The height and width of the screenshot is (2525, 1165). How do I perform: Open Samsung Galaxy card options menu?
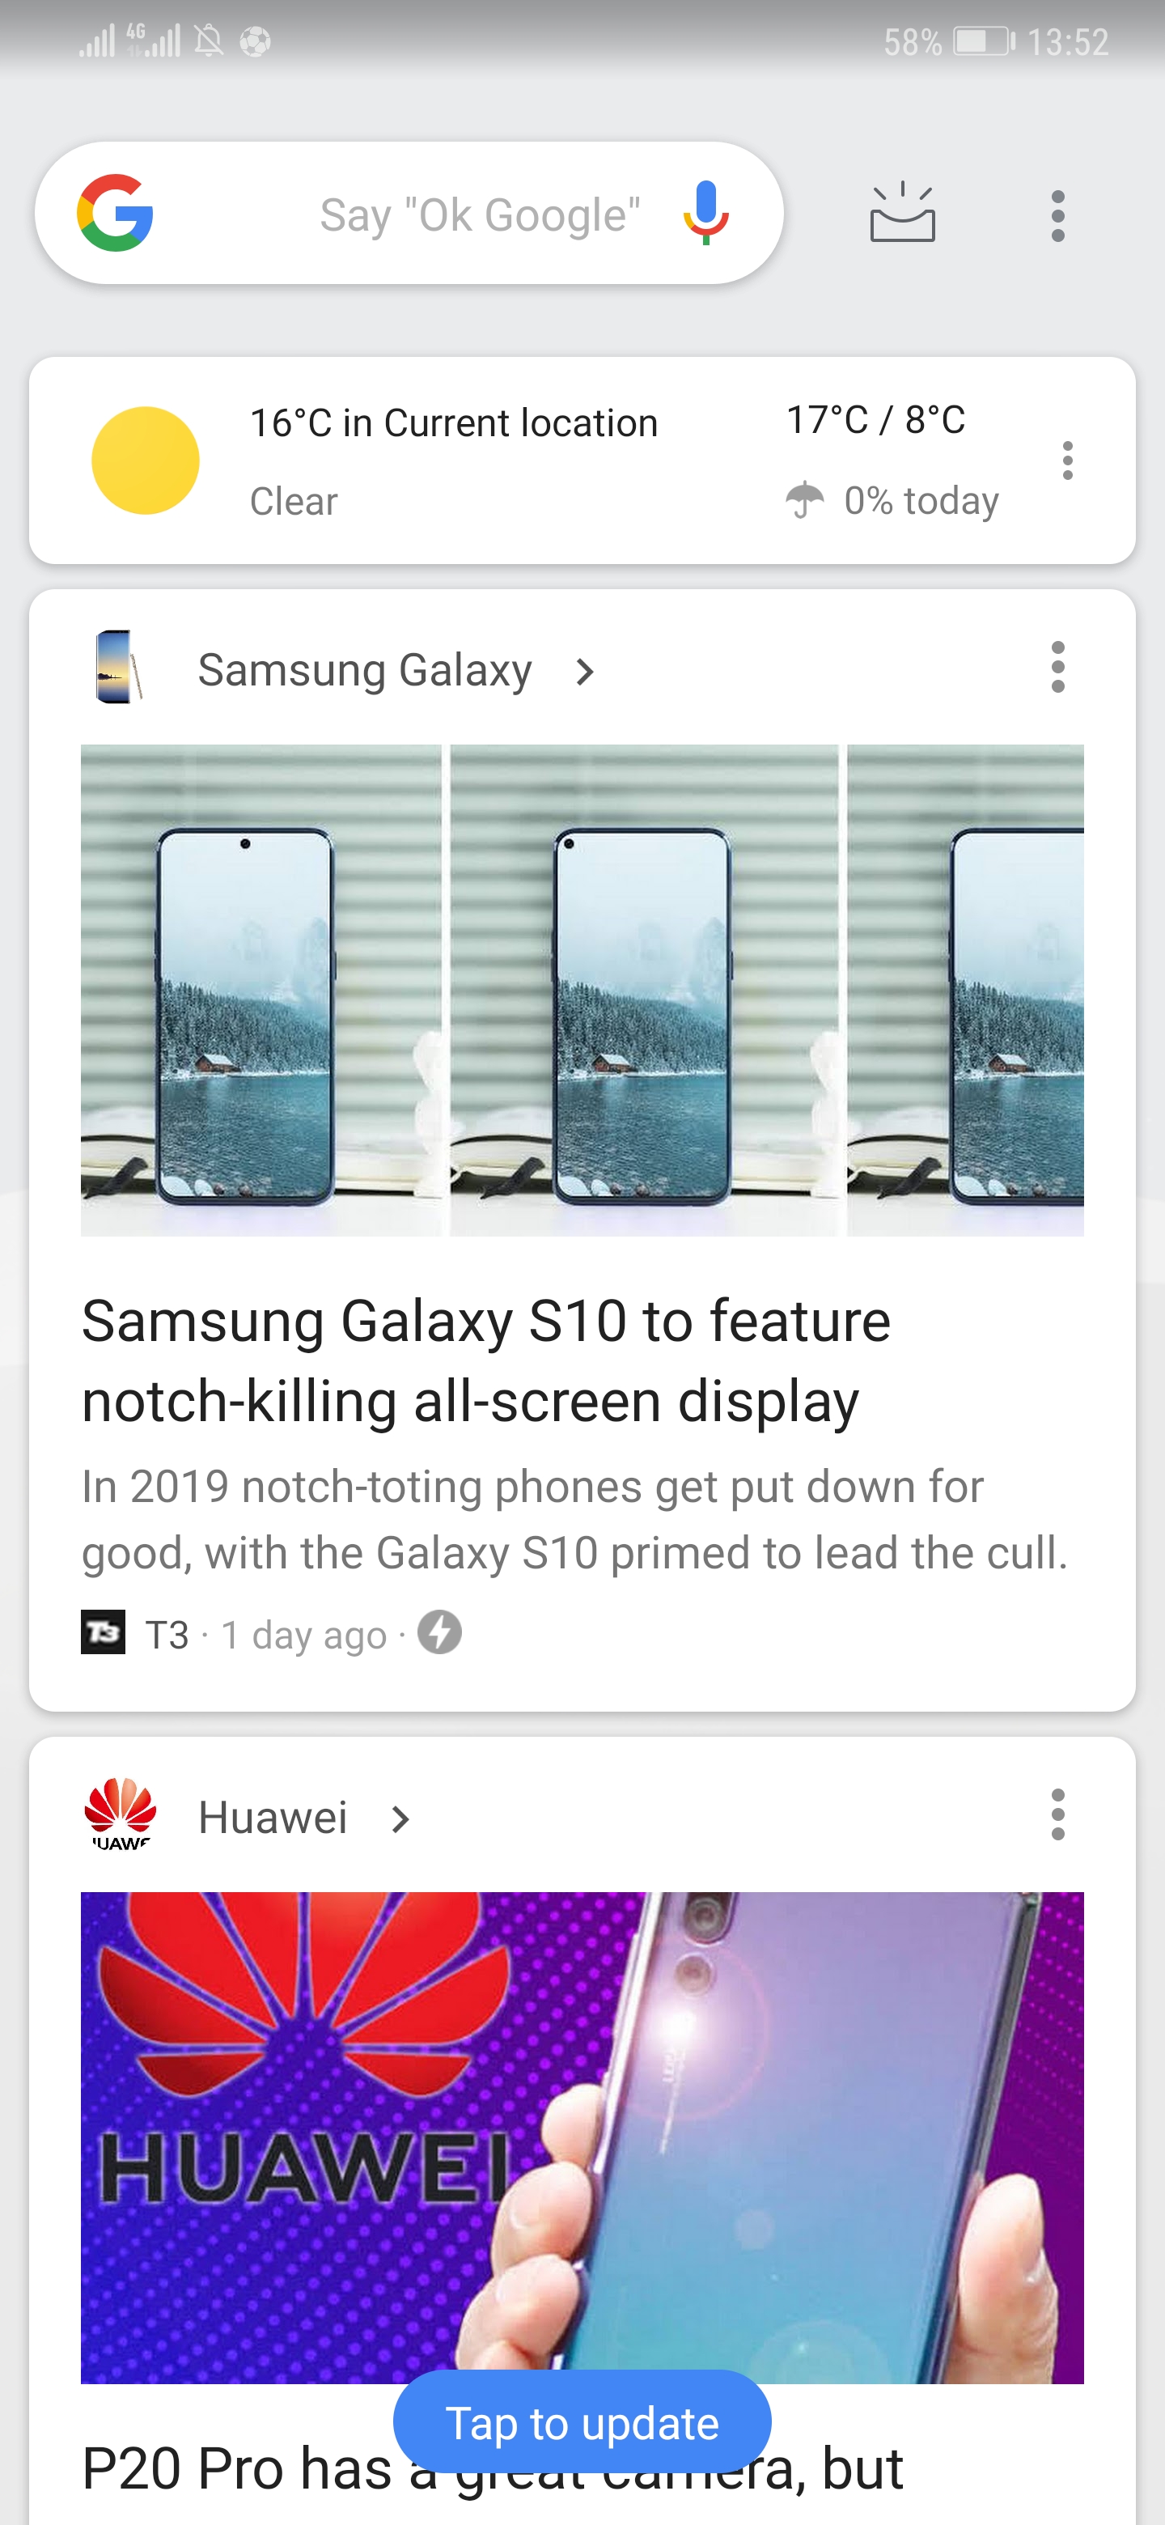pyautogui.click(x=1057, y=668)
